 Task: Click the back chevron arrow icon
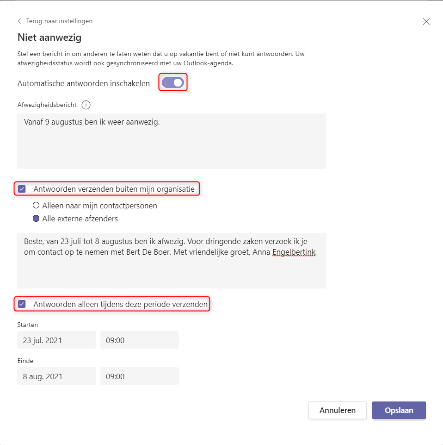coord(19,21)
